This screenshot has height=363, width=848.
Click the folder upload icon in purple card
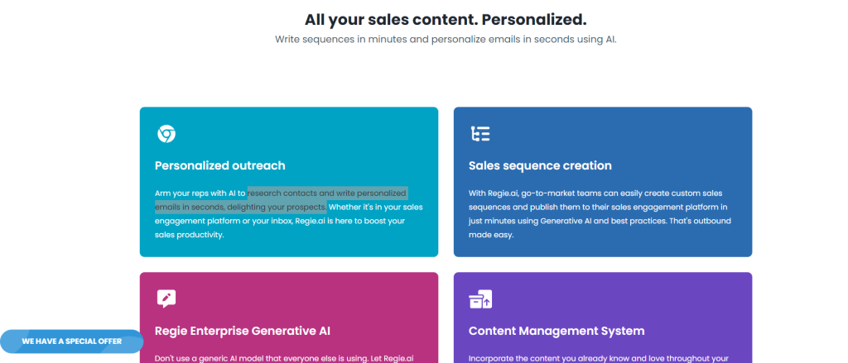tap(480, 299)
